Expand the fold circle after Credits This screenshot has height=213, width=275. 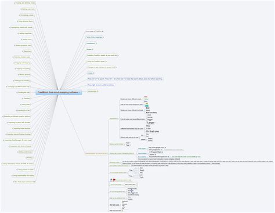pyautogui.click(x=94, y=73)
